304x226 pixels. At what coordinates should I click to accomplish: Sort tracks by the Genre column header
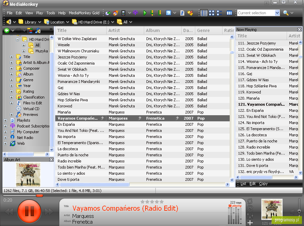click(x=209, y=31)
